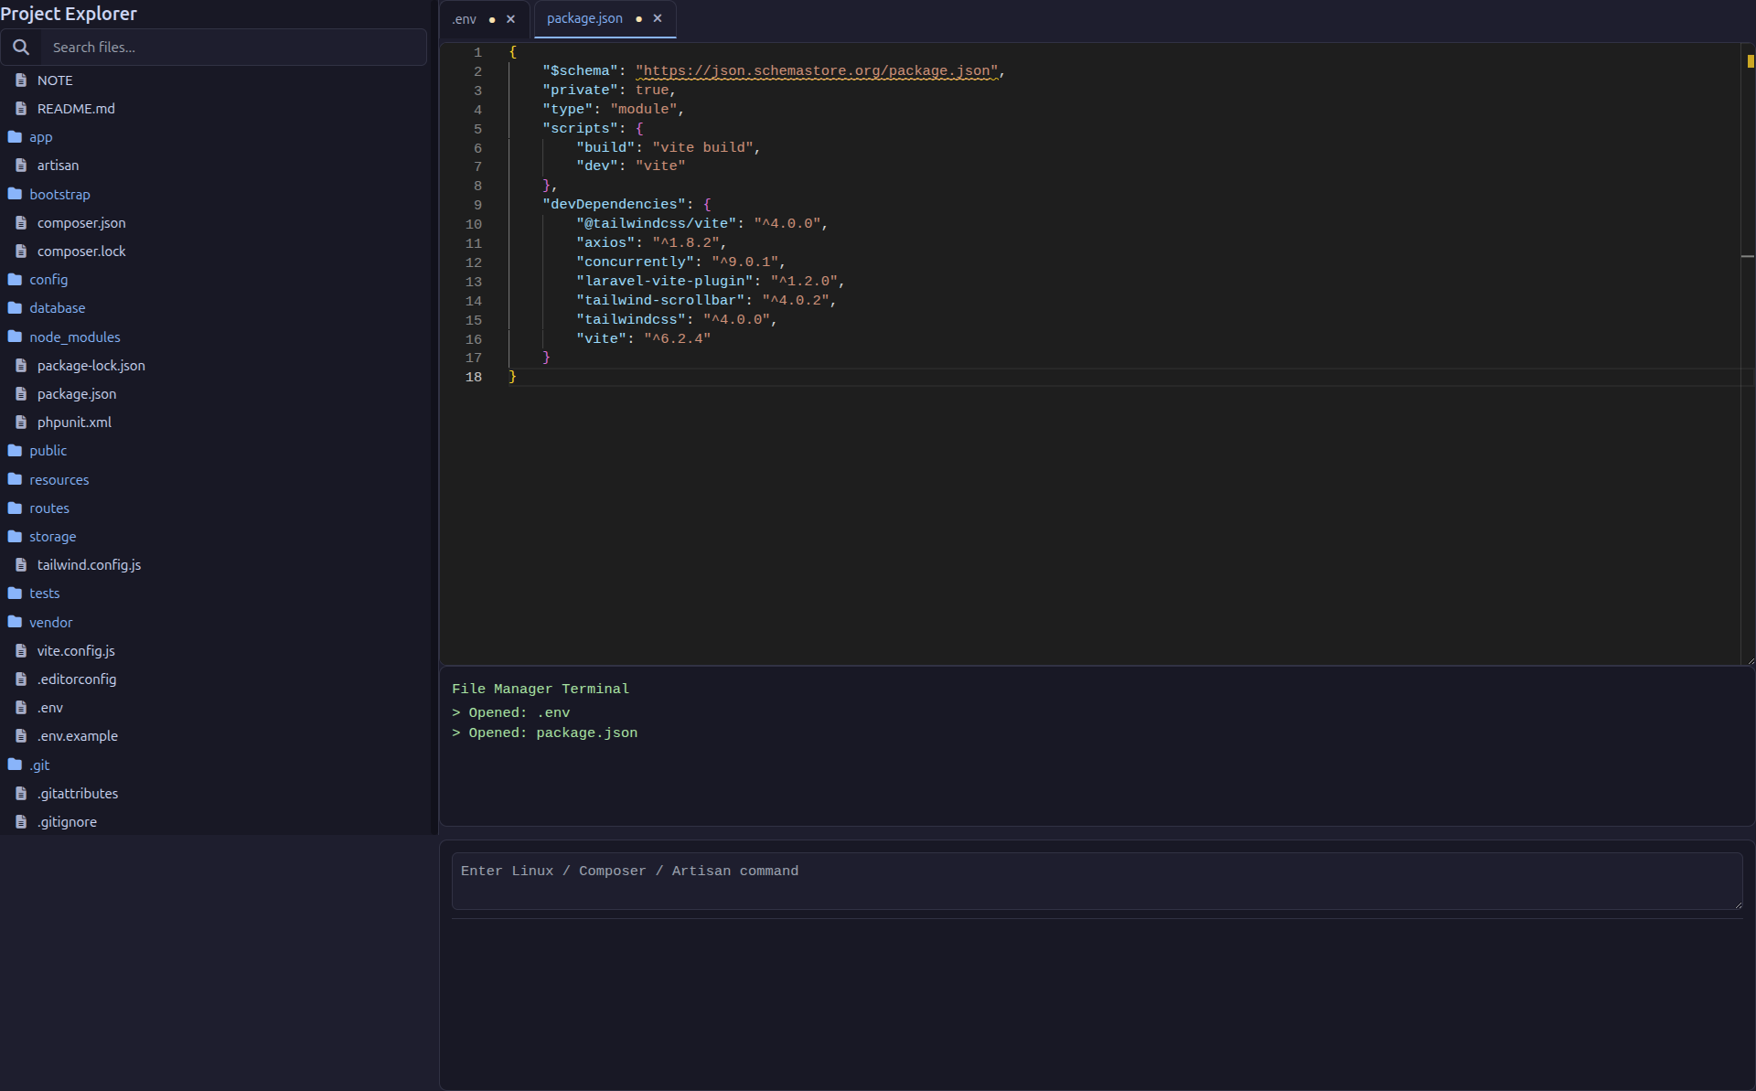
Task: Click the .env.example file icon
Action: (x=22, y=735)
